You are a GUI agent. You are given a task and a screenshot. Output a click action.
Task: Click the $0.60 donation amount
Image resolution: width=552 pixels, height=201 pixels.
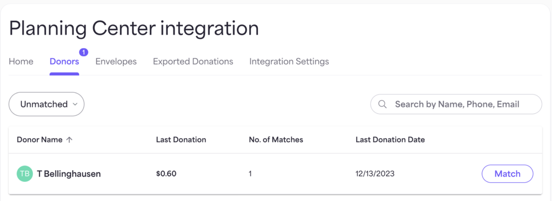click(x=166, y=174)
